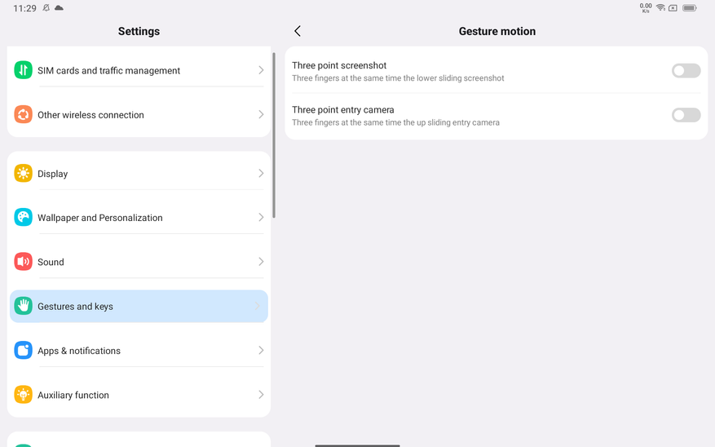The height and width of the screenshot is (447, 715).
Task: Tap the Other wireless connection label
Action: click(x=90, y=115)
